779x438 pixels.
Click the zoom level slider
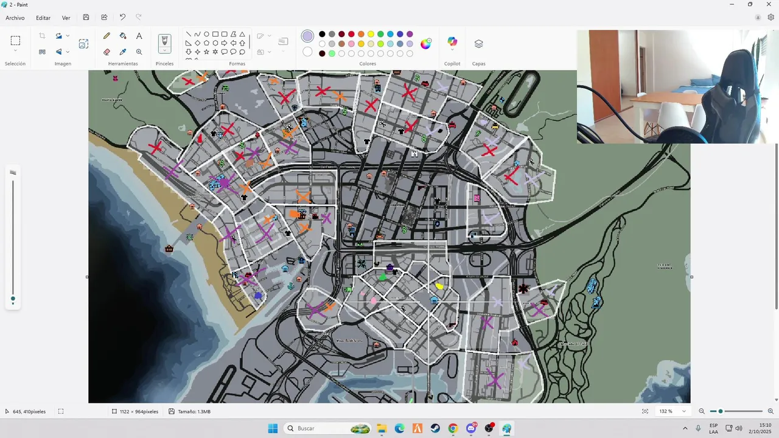[x=736, y=411]
